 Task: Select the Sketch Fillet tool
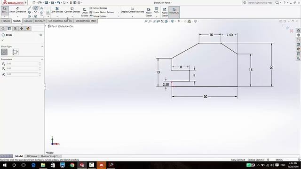point(42,16)
